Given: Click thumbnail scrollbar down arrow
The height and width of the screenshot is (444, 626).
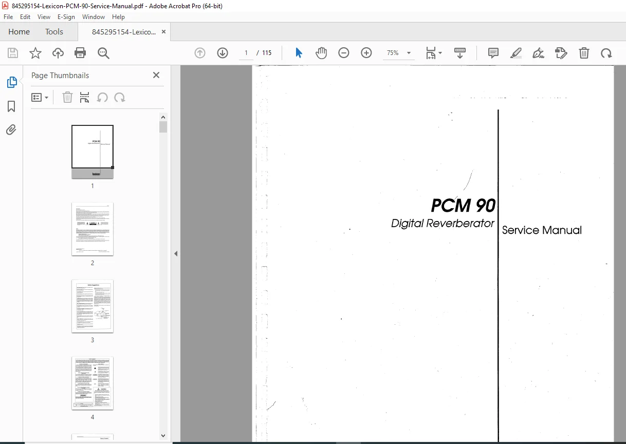Looking at the screenshot, I should [163, 436].
